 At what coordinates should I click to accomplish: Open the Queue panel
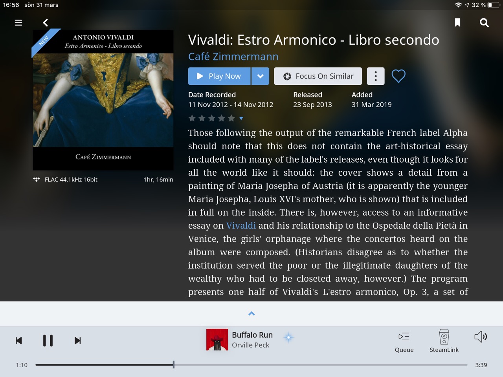(404, 342)
